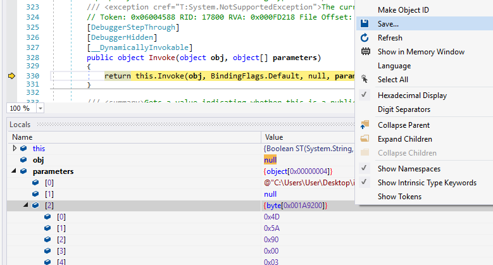Image resolution: width=493 pixels, height=265 pixels.
Task: Open the 100 % zoom dropdown
Action: (x=41, y=108)
